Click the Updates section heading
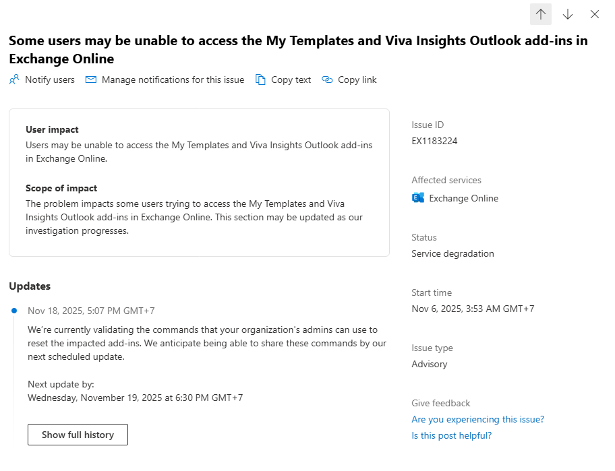 [30, 286]
